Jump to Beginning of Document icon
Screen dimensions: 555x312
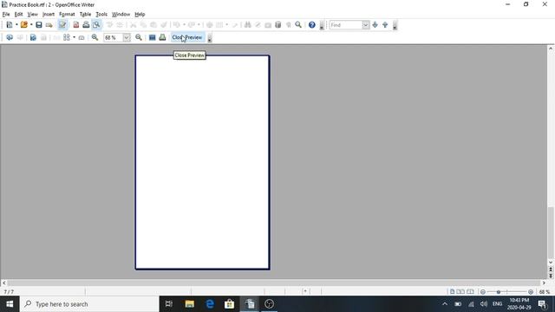click(x=33, y=37)
